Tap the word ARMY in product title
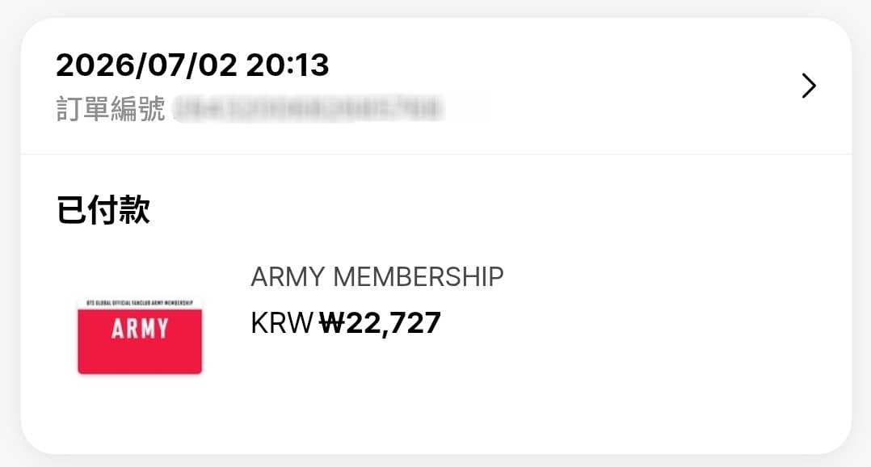The width and height of the screenshot is (871, 467). coord(288,276)
